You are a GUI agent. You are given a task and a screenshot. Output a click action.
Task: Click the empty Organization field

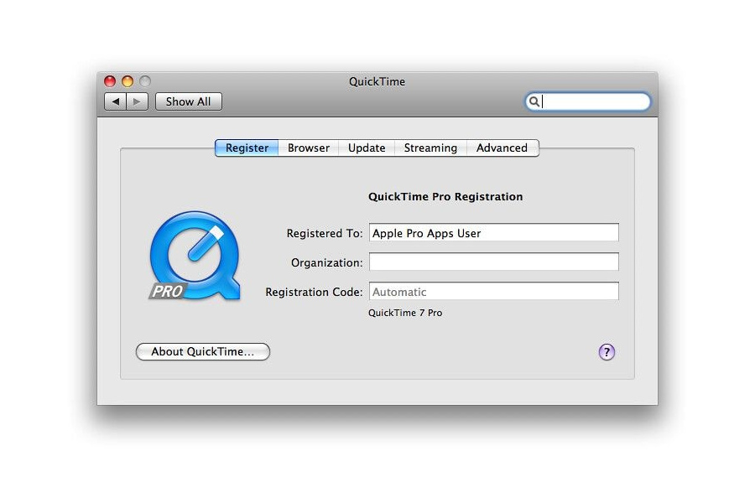point(494,262)
